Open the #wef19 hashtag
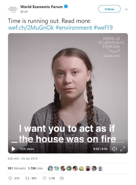 tap(103, 28)
